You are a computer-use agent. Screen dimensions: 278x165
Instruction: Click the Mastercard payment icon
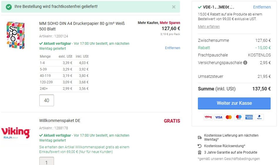229,117
